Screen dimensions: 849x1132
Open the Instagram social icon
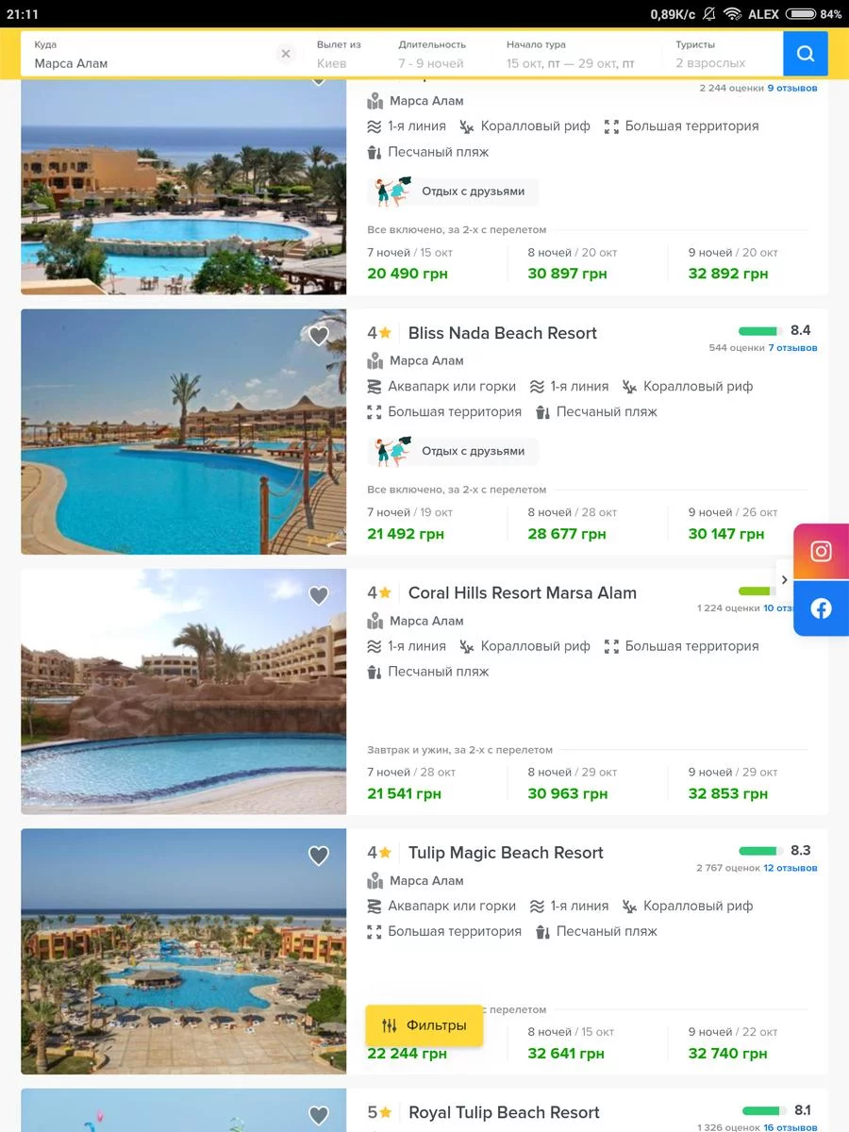tap(821, 551)
